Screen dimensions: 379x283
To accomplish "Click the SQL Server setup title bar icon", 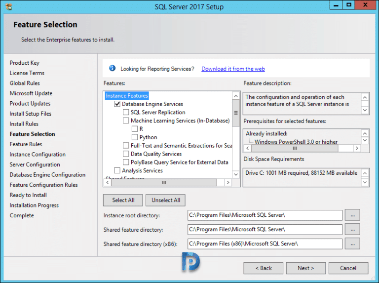I will pyautogui.click(x=9, y=7).
